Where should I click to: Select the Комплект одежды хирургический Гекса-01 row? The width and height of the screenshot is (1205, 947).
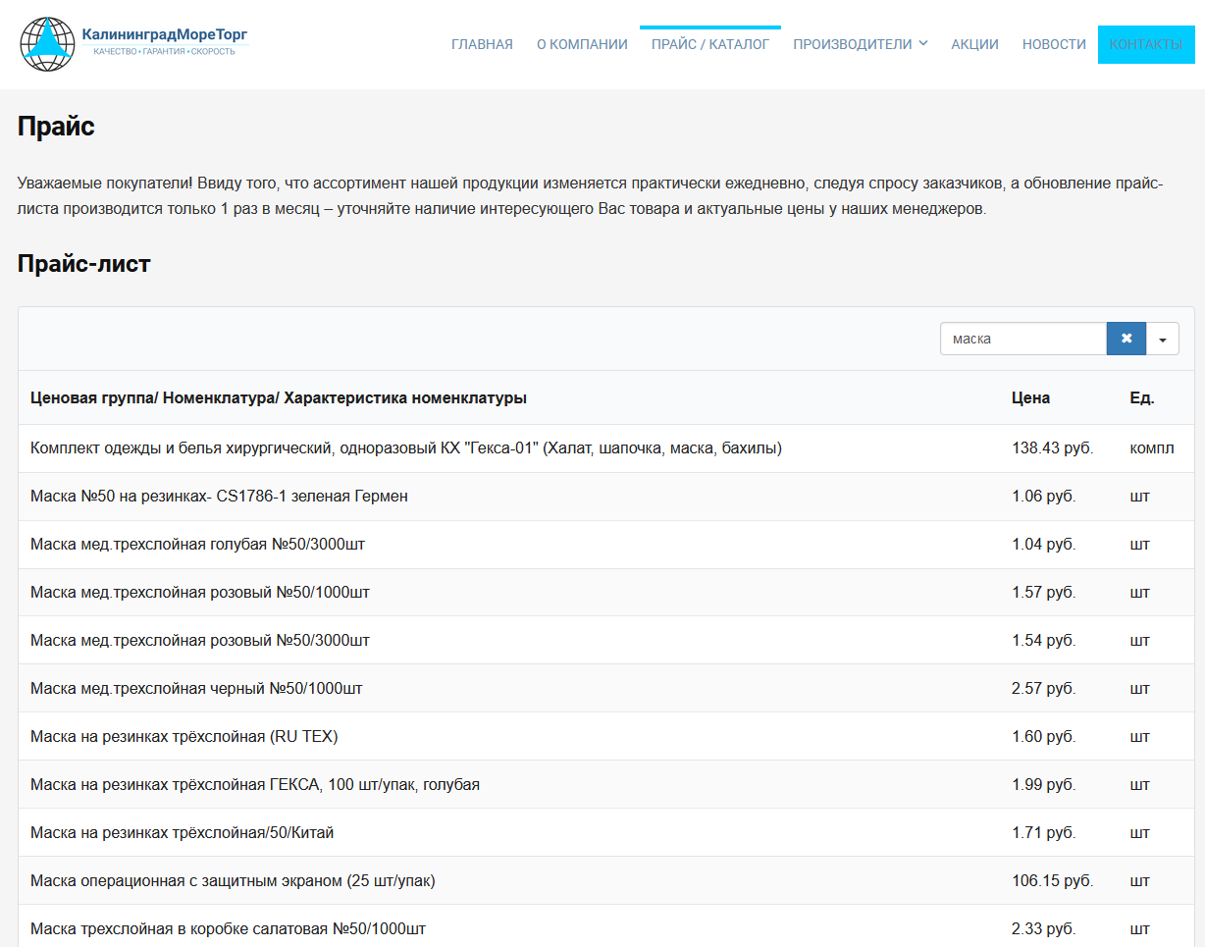pyautogui.click(x=406, y=448)
